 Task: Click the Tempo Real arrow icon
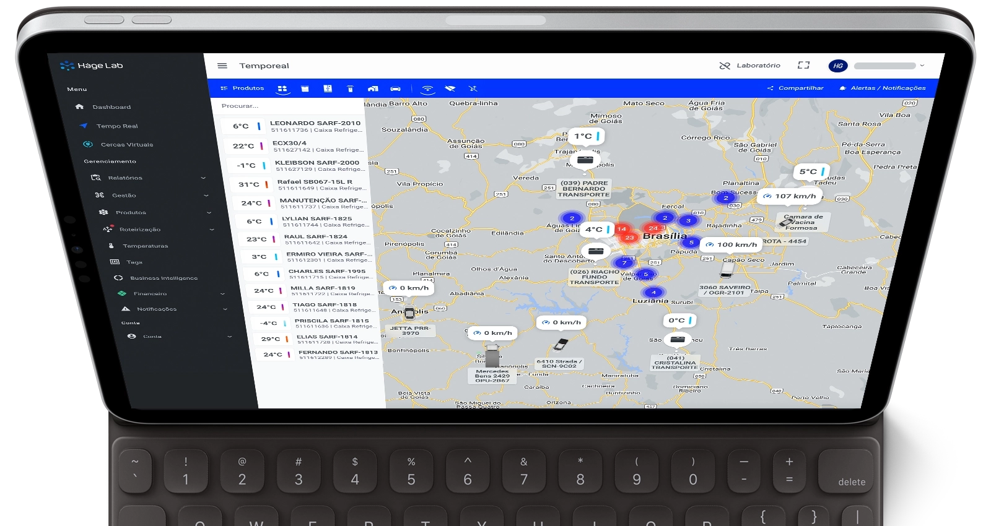84,126
